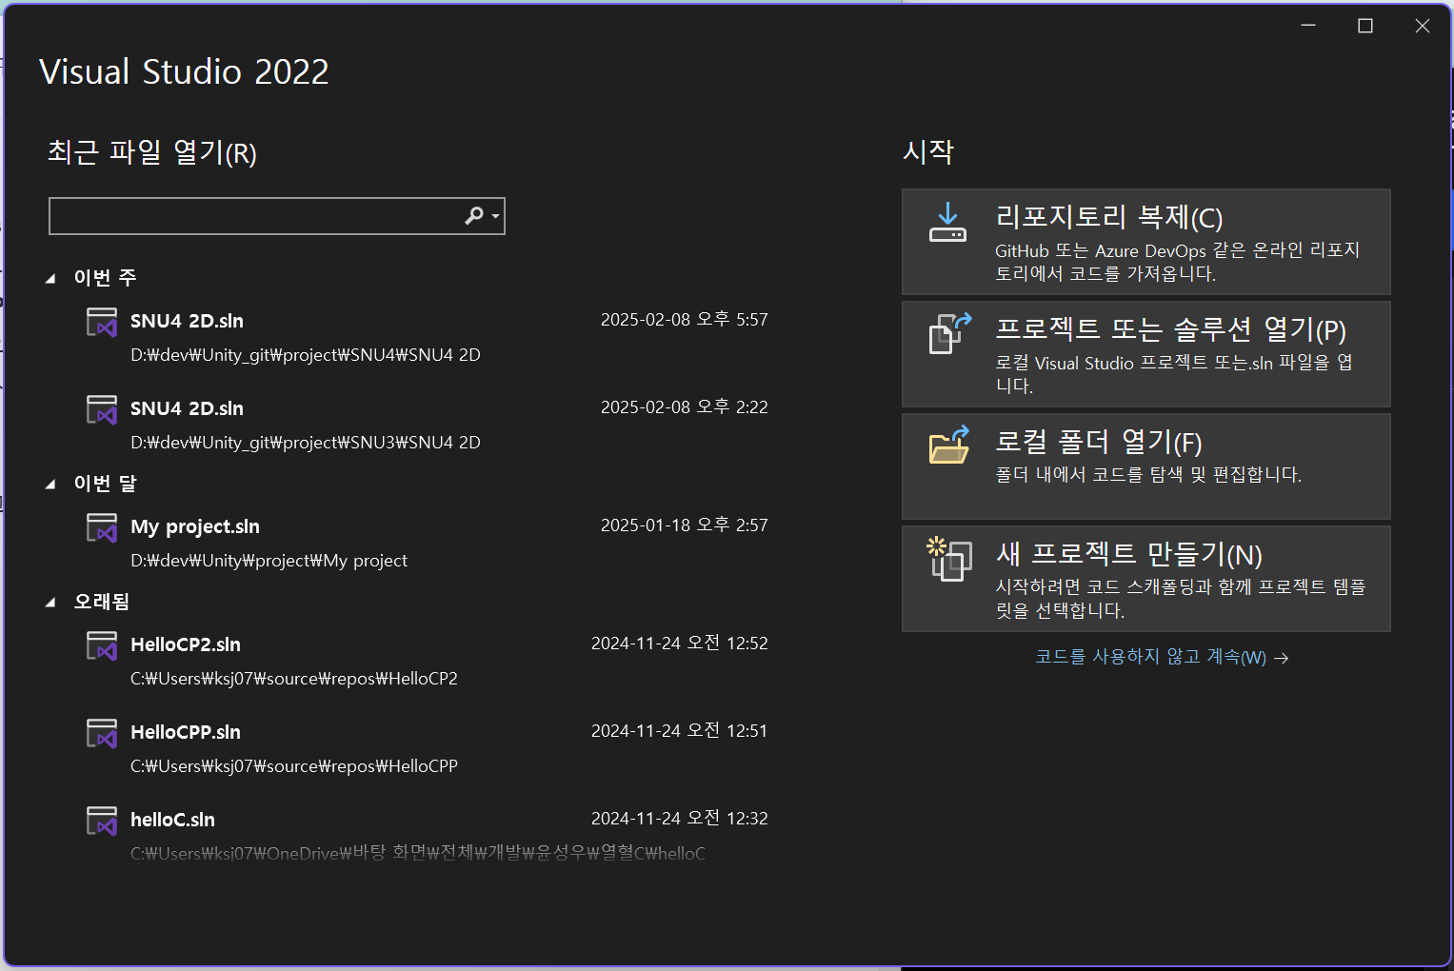
Task: Open HelloCPP.sln recent entry
Action: [x=427, y=748]
